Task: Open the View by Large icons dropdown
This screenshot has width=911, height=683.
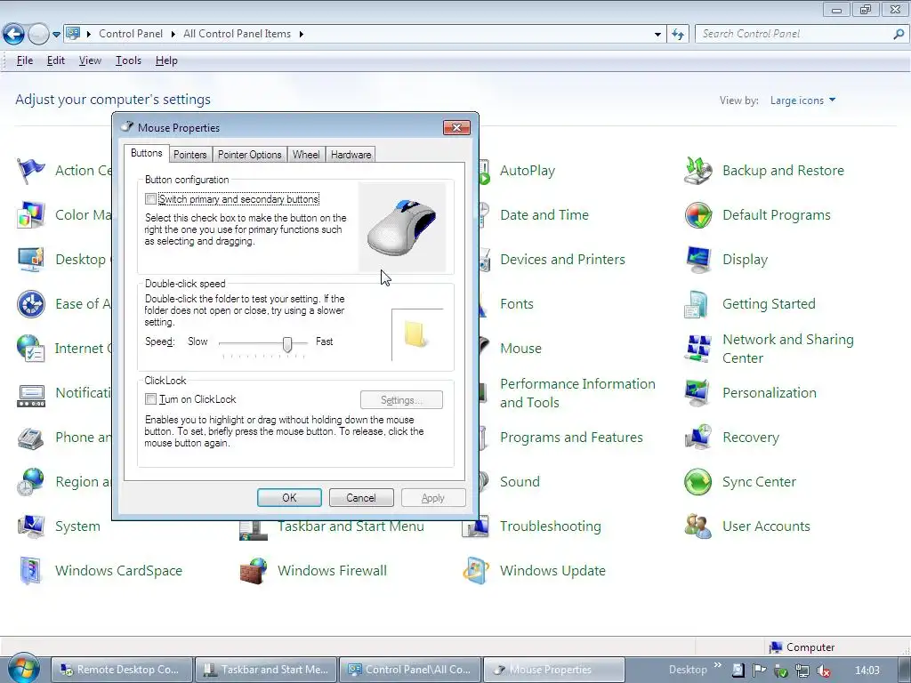Action: point(803,100)
